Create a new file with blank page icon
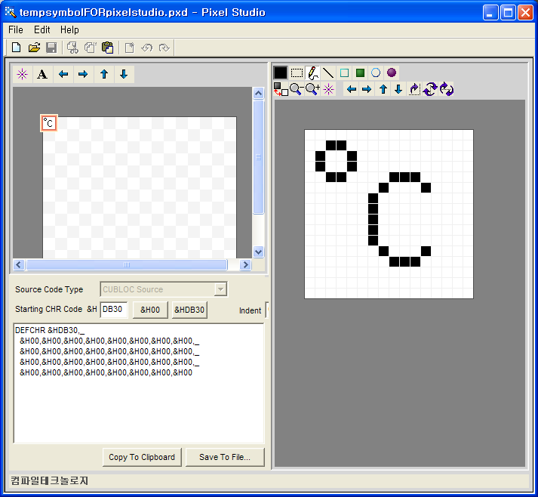Viewport: 538px width, 497px height. click(x=16, y=48)
